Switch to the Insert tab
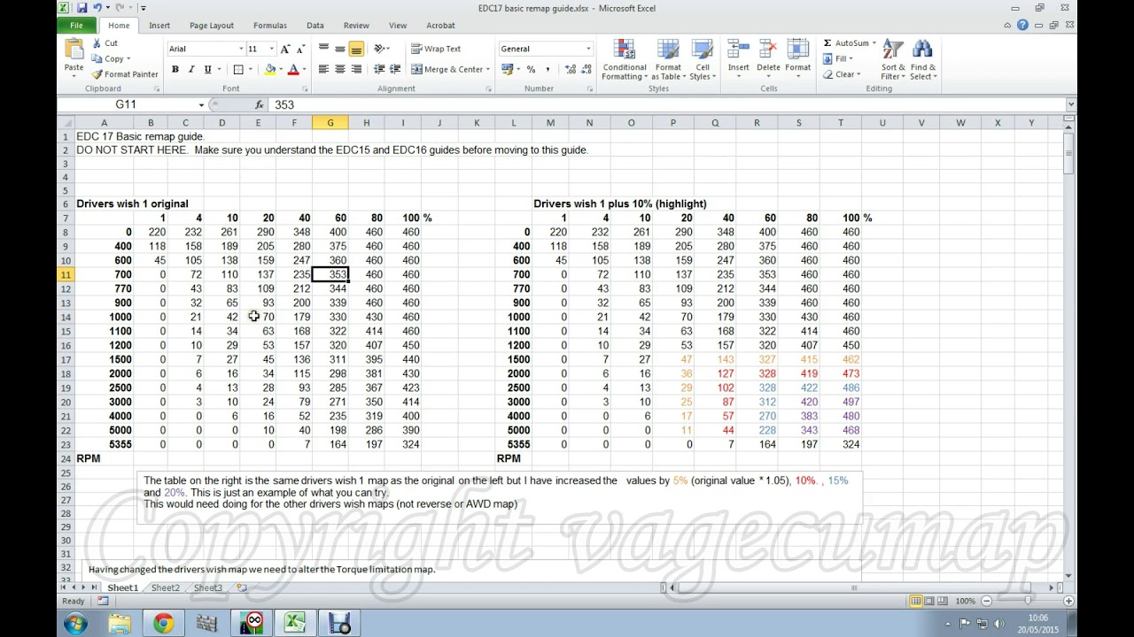Screen dimensions: 1134x637 click(159, 26)
